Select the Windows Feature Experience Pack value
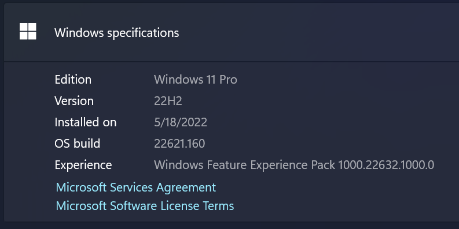Viewport: 459px width, 229px height. point(294,165)
